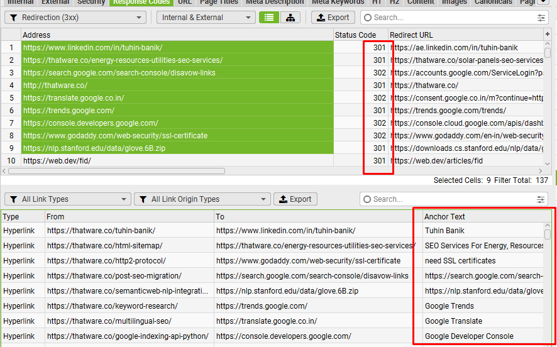Switch to the Content tab

[x=421, y=2]
